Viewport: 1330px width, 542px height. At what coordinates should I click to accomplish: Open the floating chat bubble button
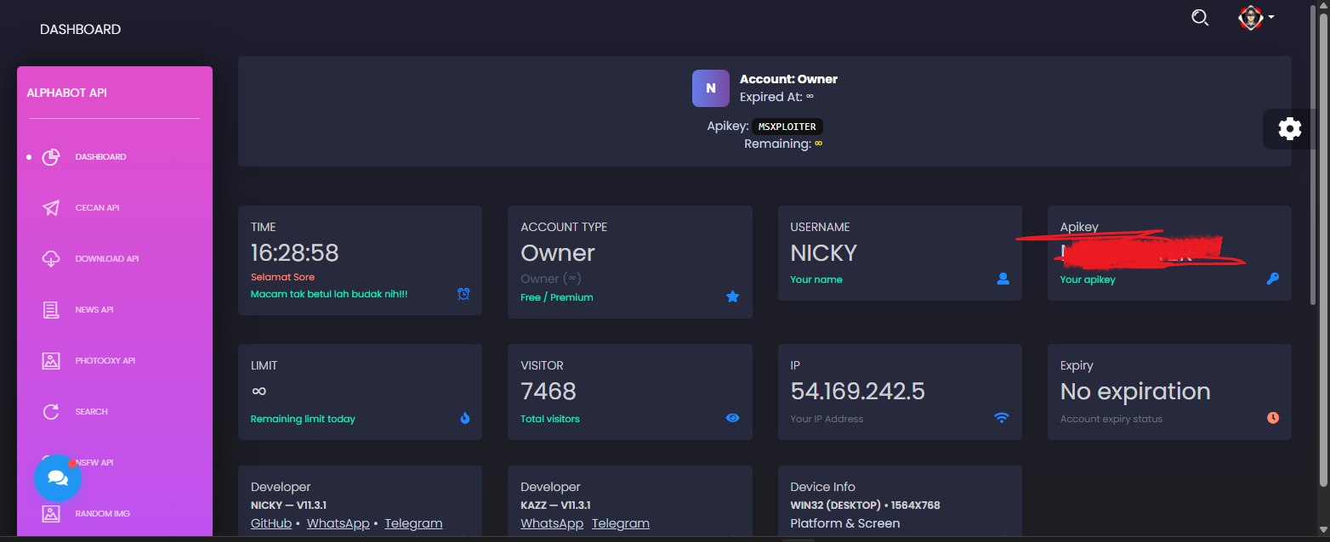click(x=58, y=478)
